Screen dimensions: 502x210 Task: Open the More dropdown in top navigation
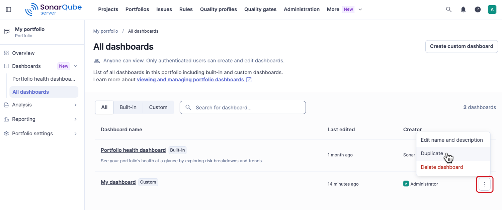coord(345,9)
